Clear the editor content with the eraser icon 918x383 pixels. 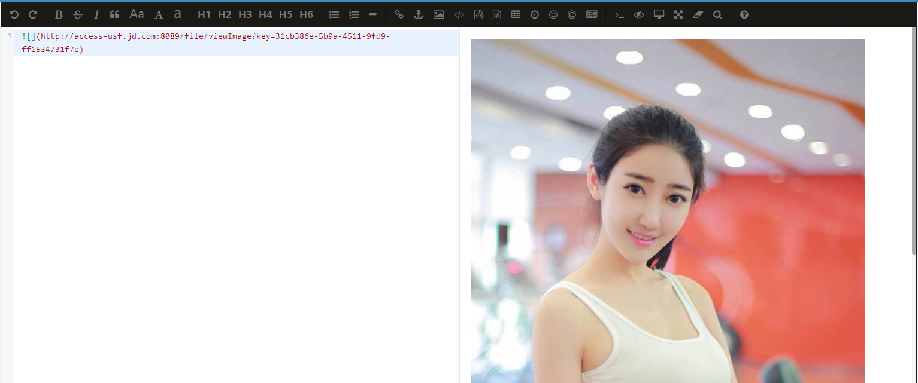698,14
